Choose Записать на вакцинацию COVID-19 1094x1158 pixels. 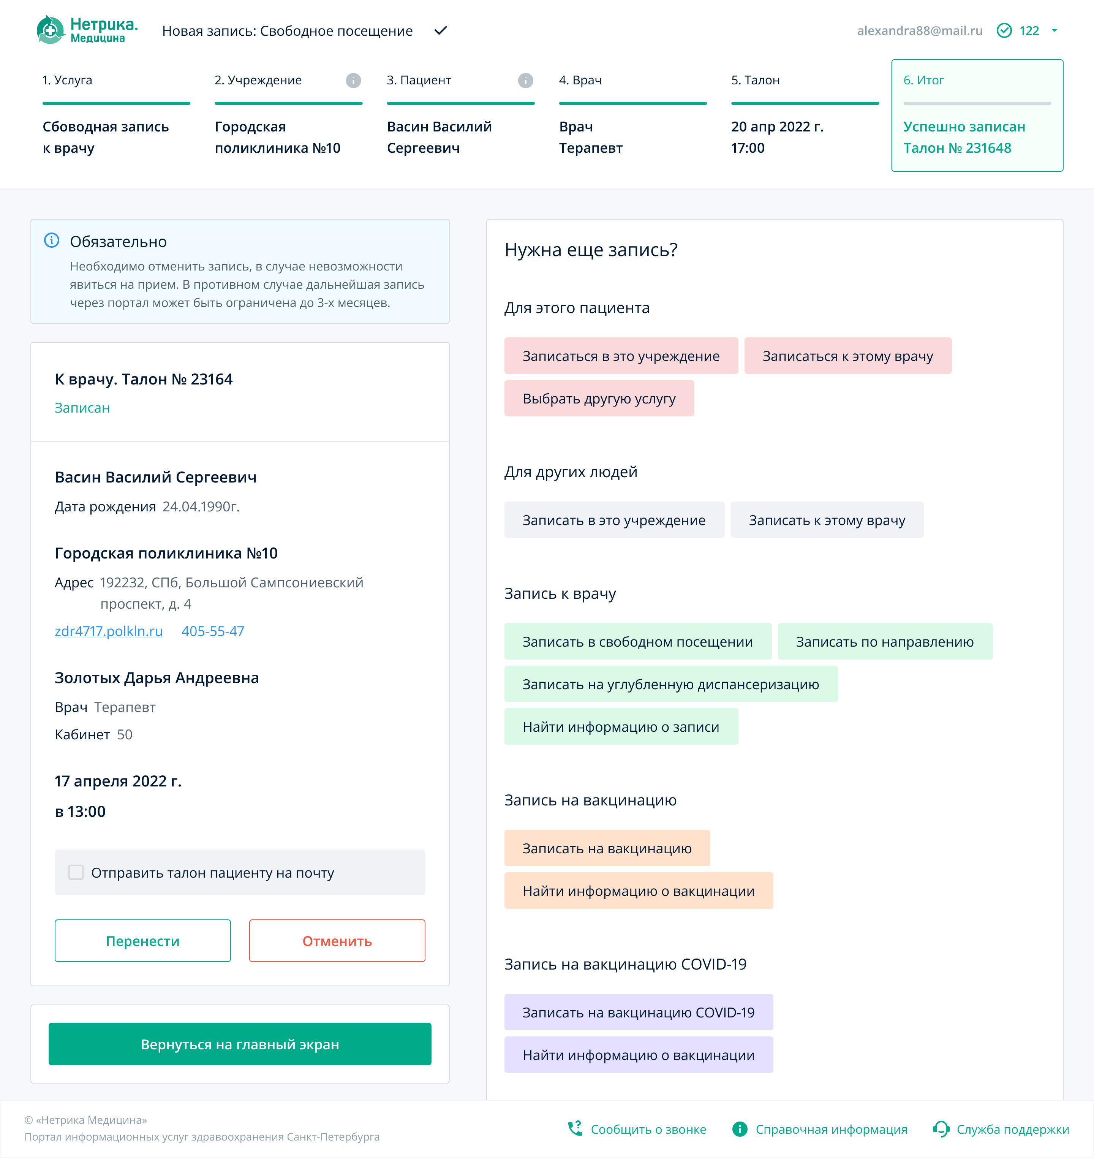638,1012
